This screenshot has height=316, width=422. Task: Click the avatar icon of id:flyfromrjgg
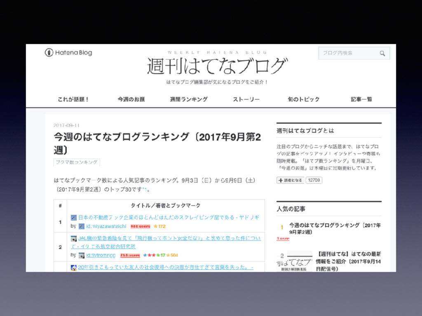[82, 255]
